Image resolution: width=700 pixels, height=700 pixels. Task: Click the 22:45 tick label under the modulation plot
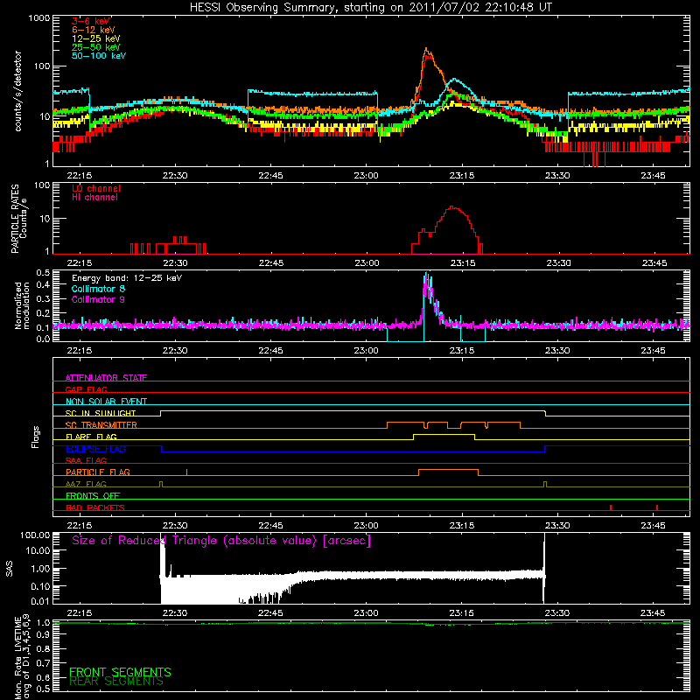[270, 351]
